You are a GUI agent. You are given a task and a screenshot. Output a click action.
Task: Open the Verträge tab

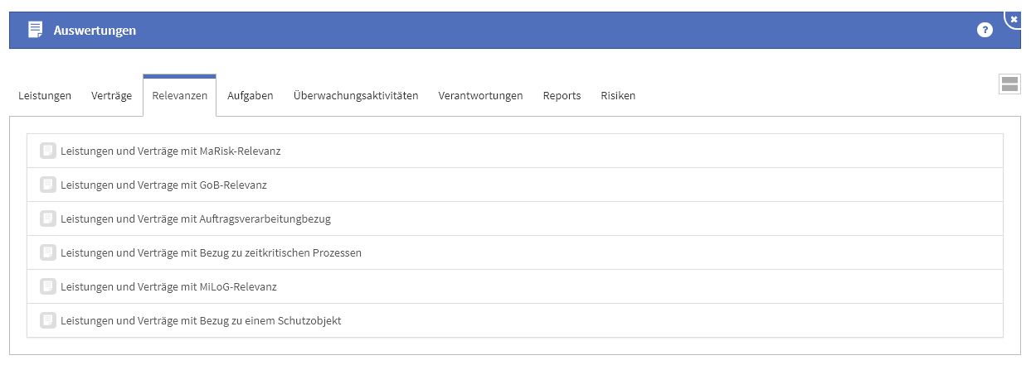(111, 96)
